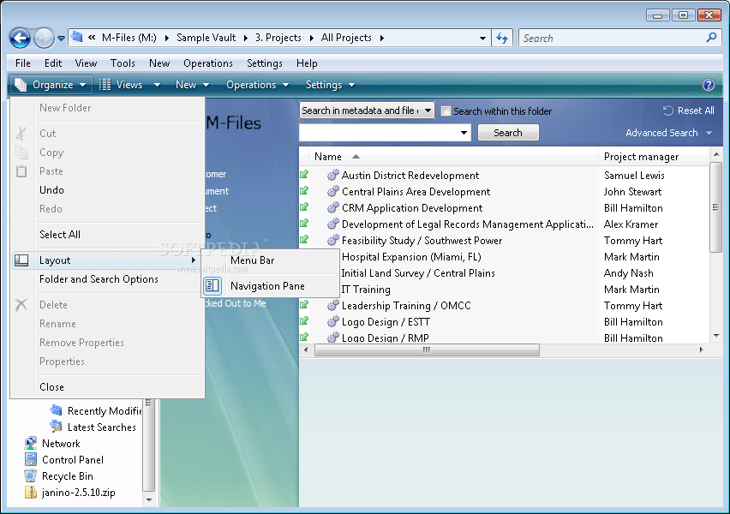
Task: Click gear icon of Feasibility Study row
Action: click(333, 240)
